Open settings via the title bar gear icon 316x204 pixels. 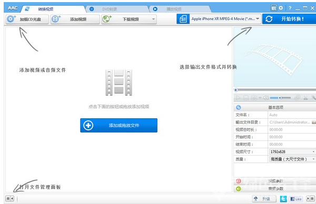click(x=281, y=8)
